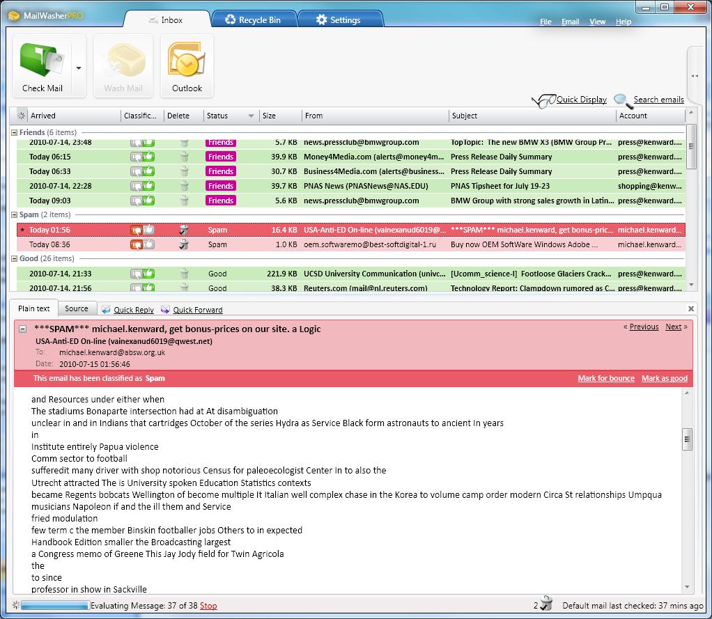Select the Plain text preview tab
The image size is (712, 619).
tap(34, 308)
